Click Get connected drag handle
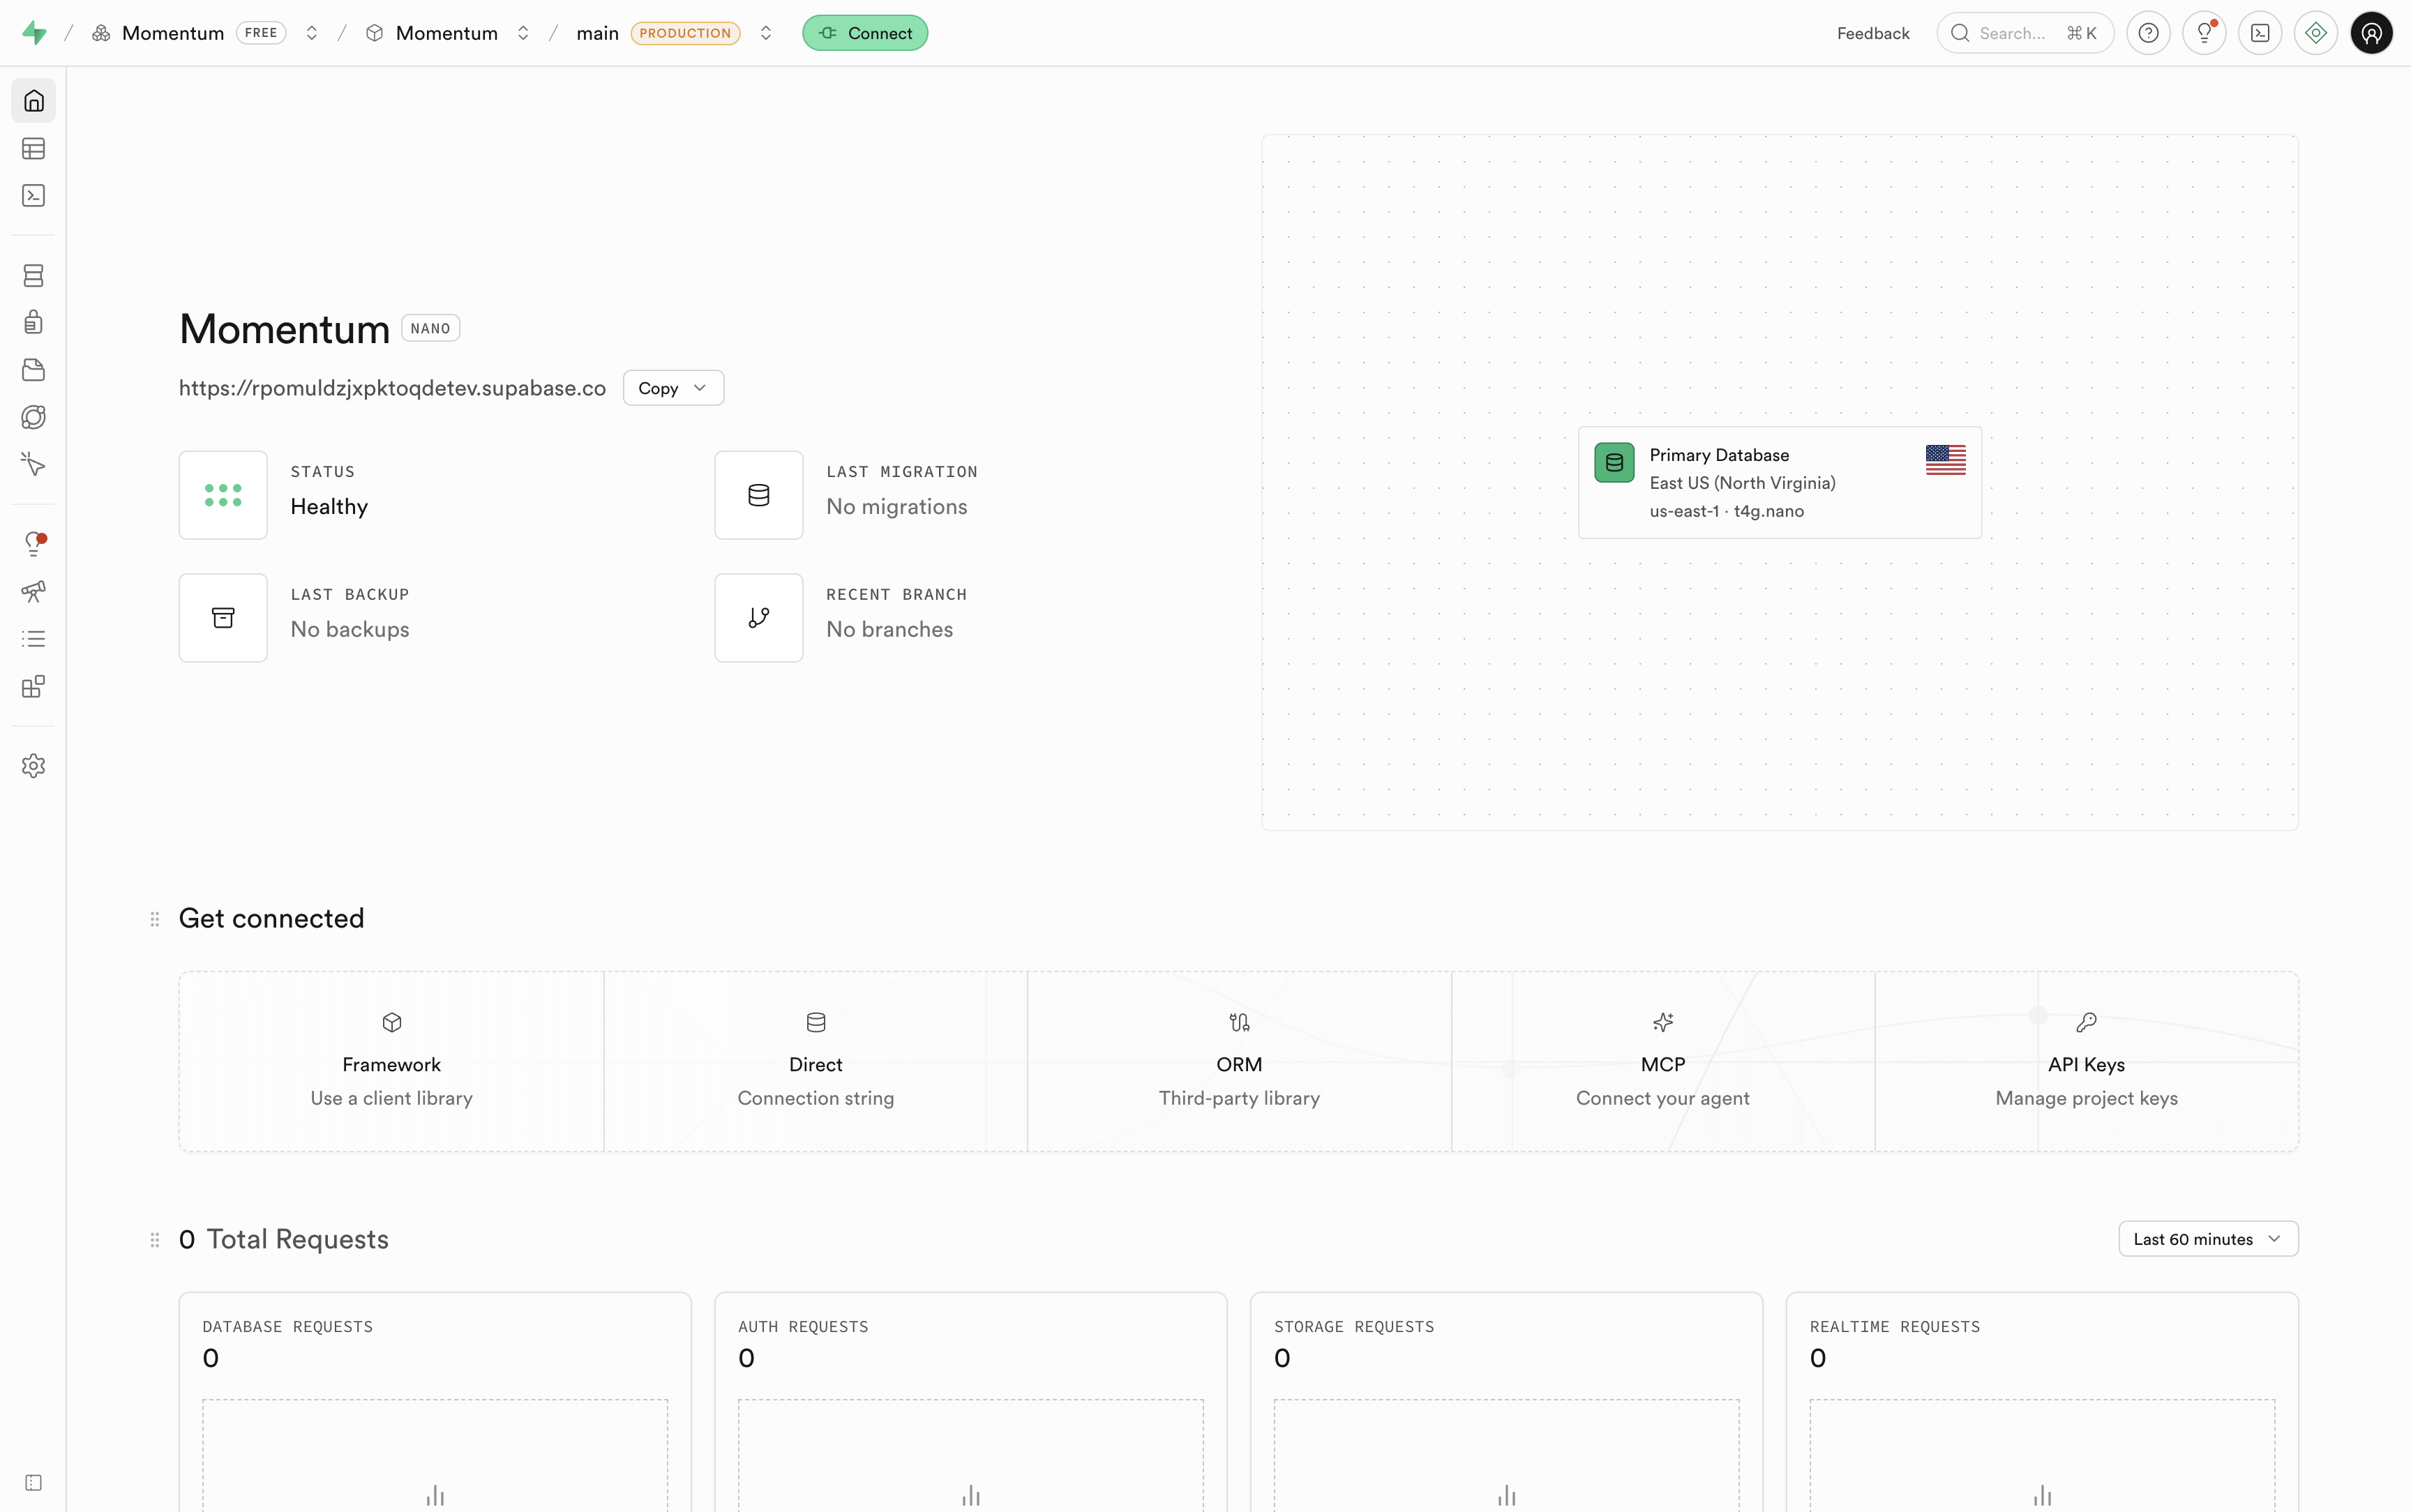Screen dimensions: 2411x1512 [155, 919]
